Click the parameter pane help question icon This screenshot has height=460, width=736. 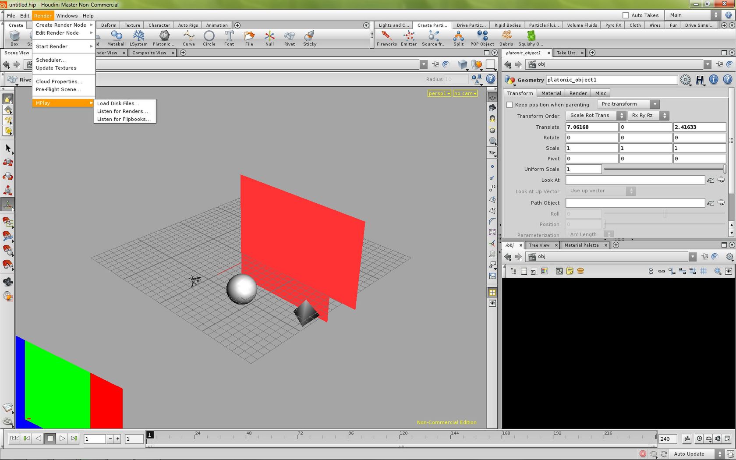[x=727, y=80]
